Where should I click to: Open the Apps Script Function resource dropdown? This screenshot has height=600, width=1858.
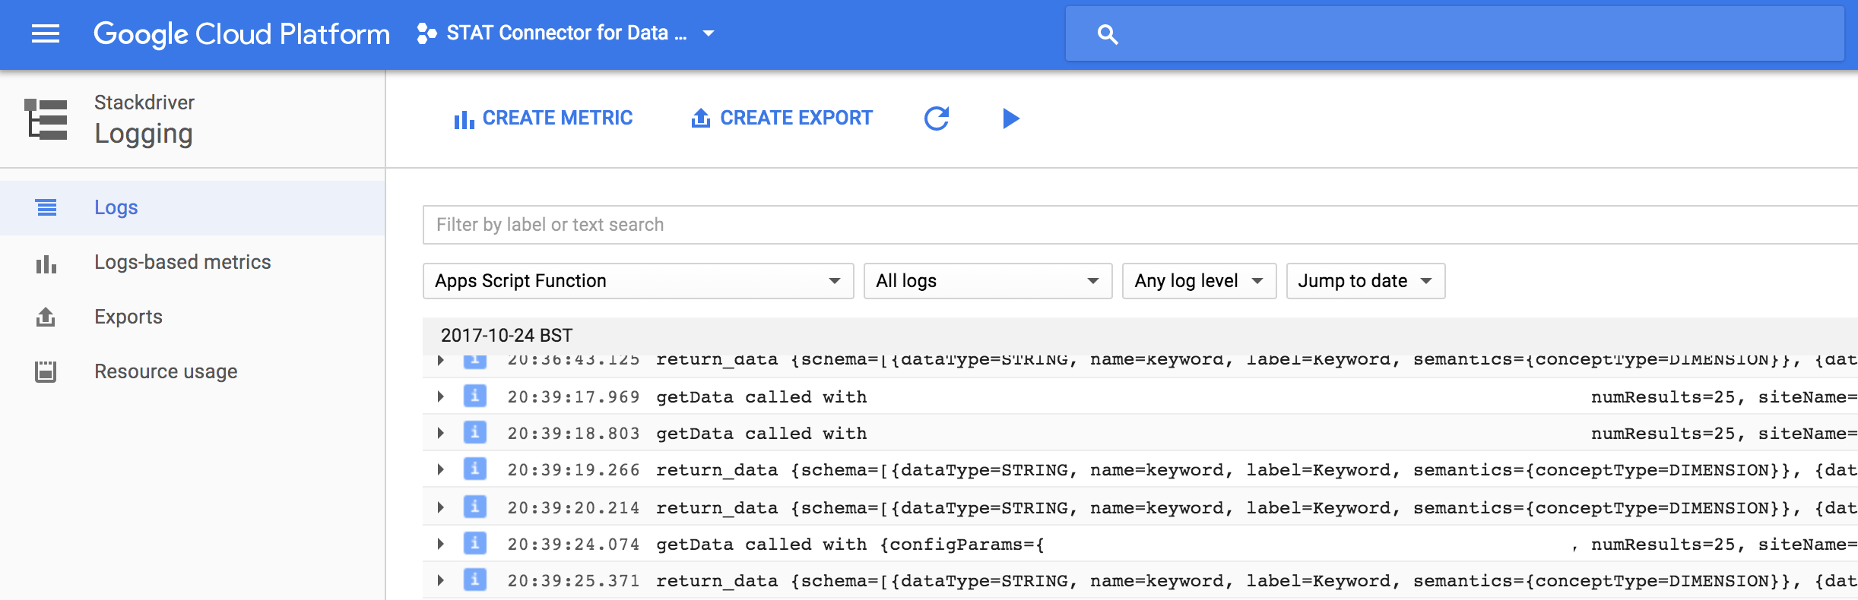pos(638,281)
